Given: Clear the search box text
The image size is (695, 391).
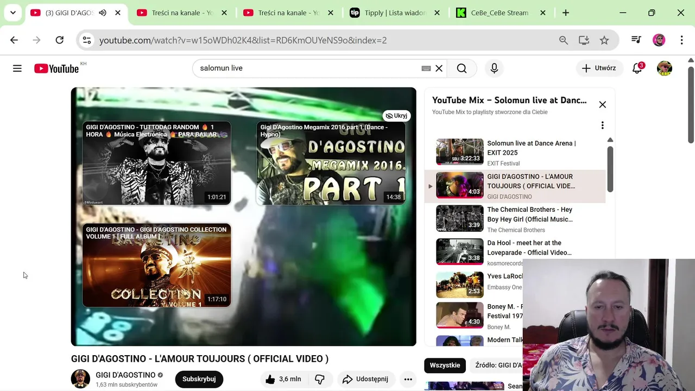Looking at the screenshot, I should pyautogui.click(x=439, y=68).
